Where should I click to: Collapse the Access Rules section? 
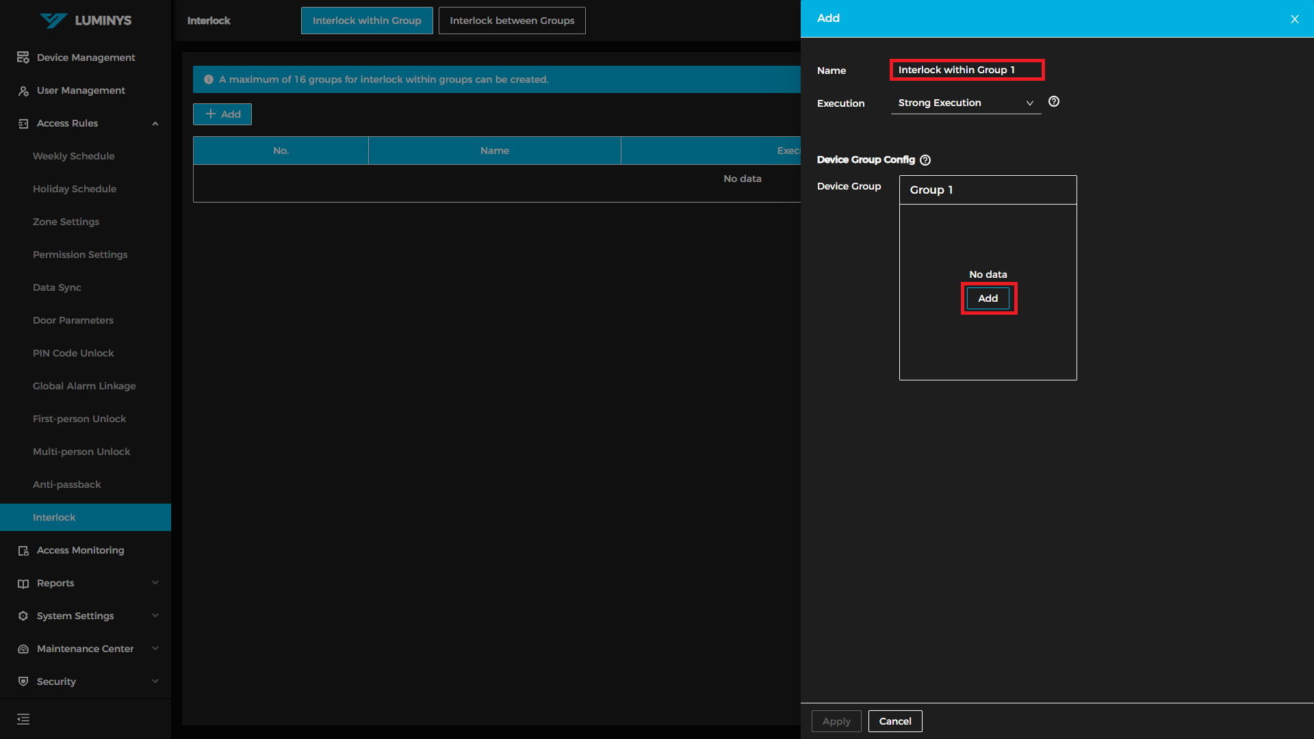[155, 124]
